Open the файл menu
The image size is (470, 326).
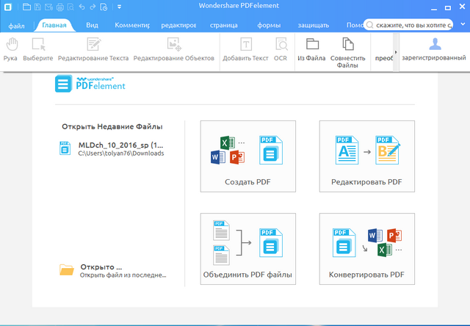(16, 25)
